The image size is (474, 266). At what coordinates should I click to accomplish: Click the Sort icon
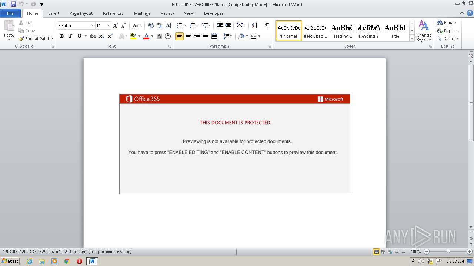pos(254,25)
